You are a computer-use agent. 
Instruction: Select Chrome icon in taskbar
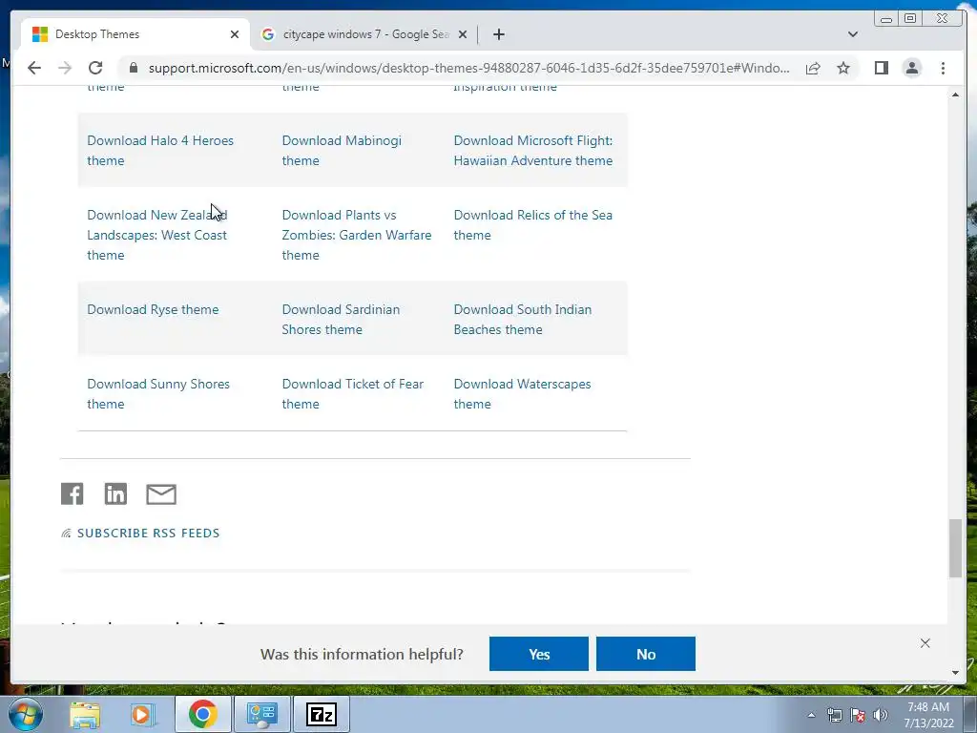(202, 714)
